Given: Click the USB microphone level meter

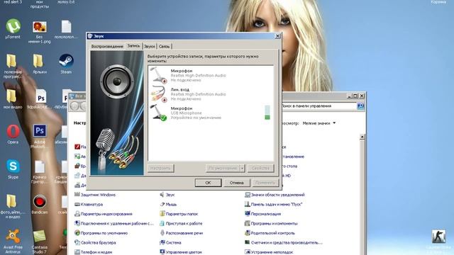Looking at the screenshot, I should click(x=267, y=113).
